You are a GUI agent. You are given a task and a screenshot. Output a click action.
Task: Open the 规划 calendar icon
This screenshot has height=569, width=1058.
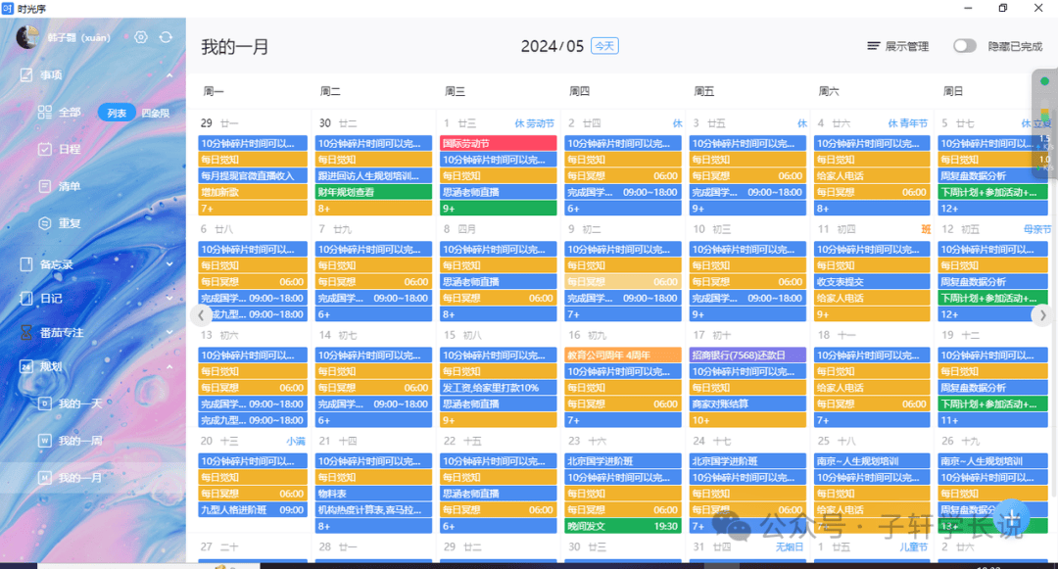[x=26, y=366]
